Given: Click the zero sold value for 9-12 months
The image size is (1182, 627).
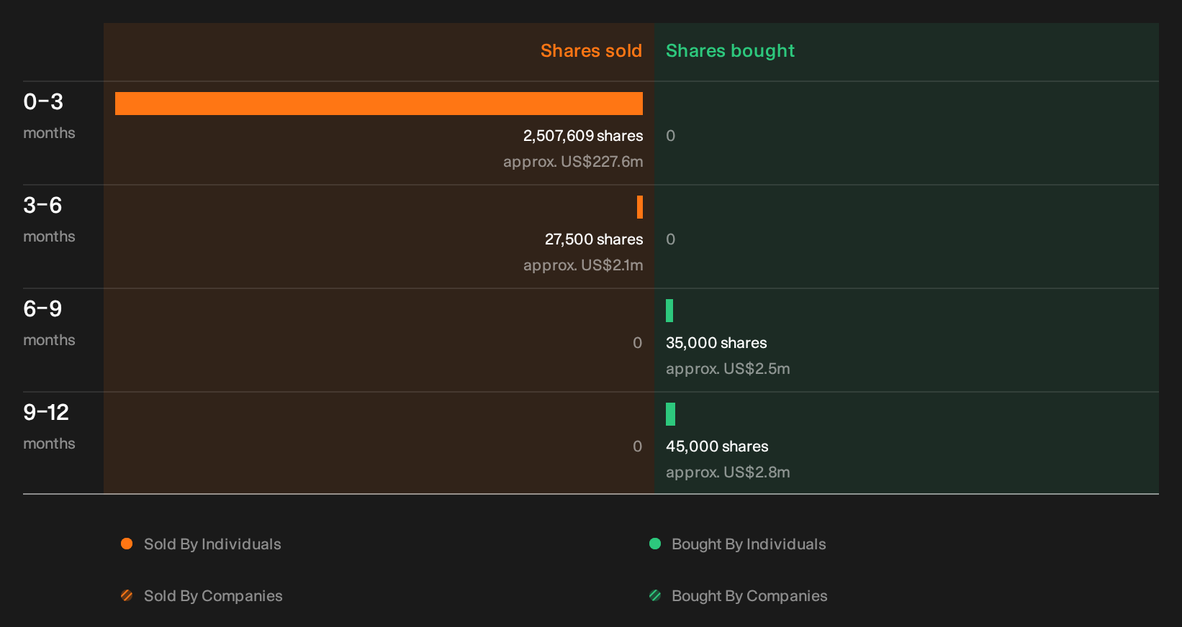Looking at the screenshot, I should click(x=637, y=447).
